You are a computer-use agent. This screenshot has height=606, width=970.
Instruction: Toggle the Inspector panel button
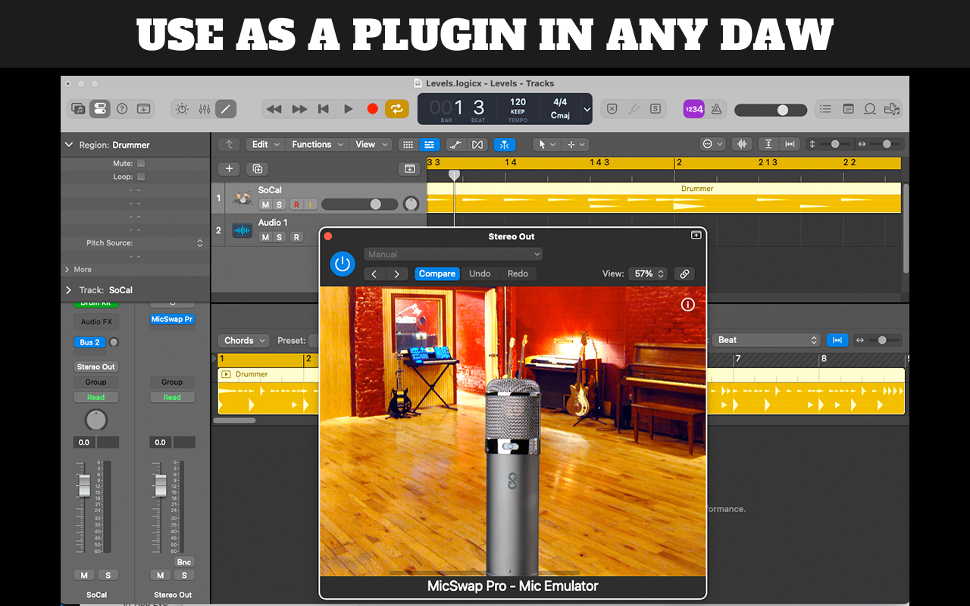tap(99, 108)
